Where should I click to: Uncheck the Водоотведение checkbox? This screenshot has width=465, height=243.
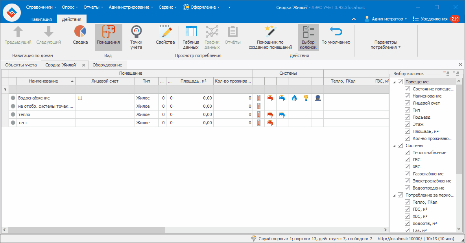coord(407,188)
